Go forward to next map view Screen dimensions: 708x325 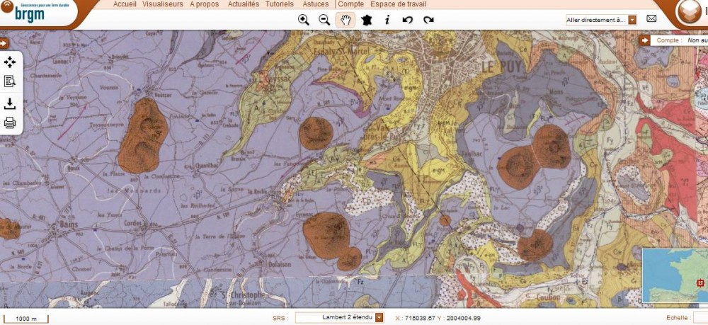pyautogui.click(x=428, y=20)
